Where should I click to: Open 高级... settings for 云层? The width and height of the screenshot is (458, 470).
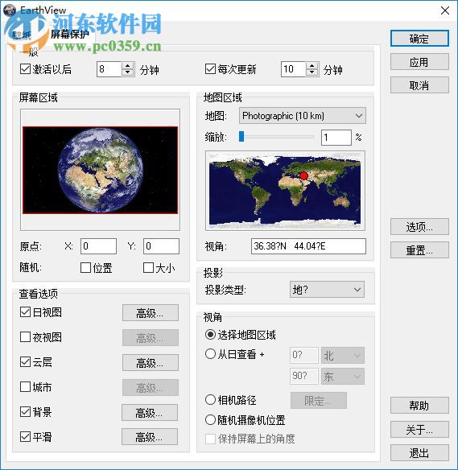[x=151, y=363]
